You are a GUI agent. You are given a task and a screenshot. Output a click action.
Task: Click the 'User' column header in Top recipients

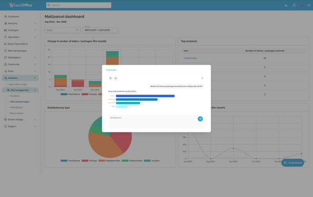pos(186,51)
